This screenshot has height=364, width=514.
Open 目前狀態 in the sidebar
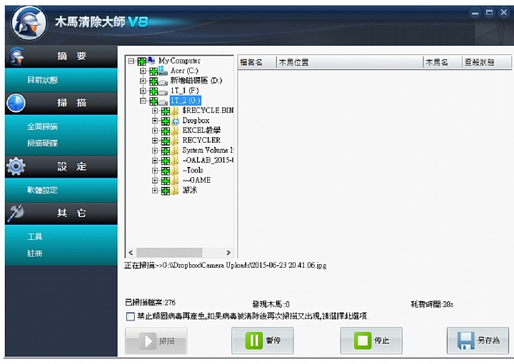pos(43,80)
